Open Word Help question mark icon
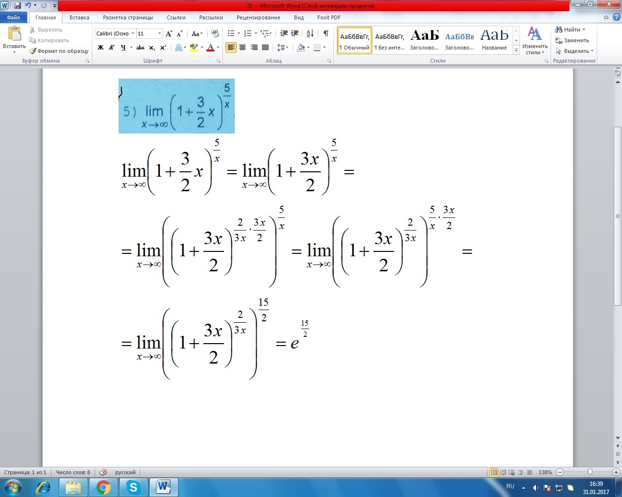622x497 pixels. [616, 17]
